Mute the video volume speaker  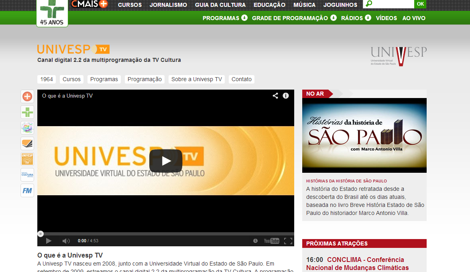point(66,241)
